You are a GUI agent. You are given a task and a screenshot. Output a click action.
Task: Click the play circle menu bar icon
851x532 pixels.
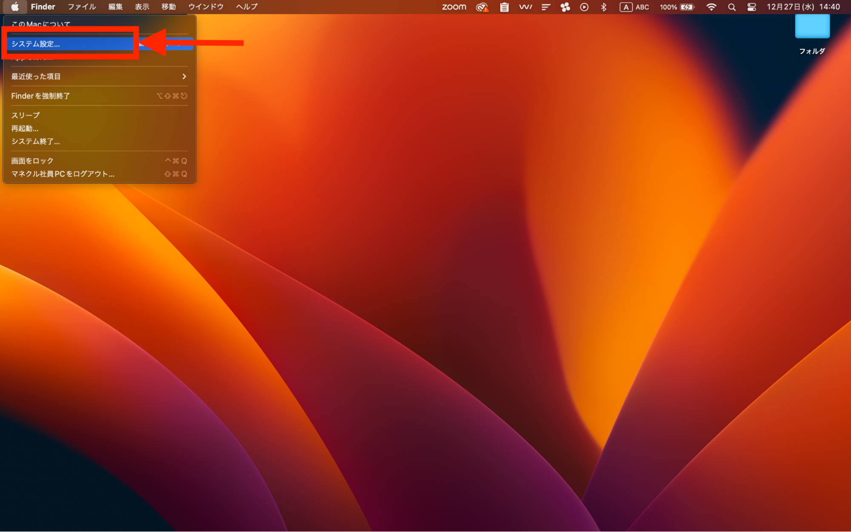[584, 7]
